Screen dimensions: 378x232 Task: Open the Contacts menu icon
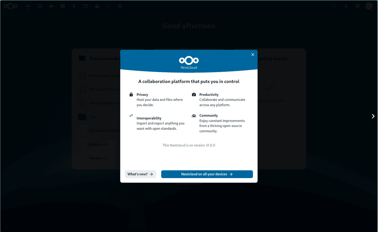click(358, 6)
